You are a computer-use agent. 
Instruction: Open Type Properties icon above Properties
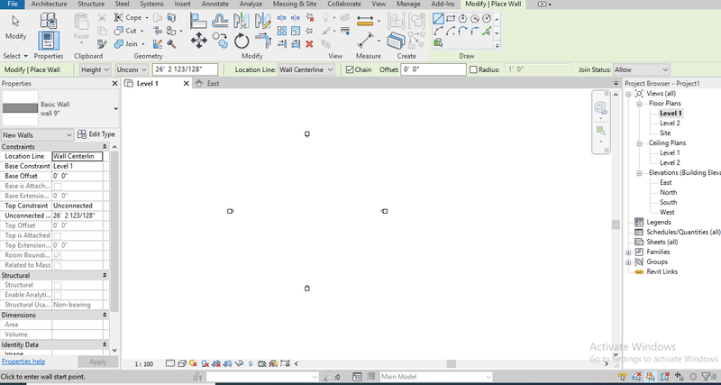[x=49, y=21]
